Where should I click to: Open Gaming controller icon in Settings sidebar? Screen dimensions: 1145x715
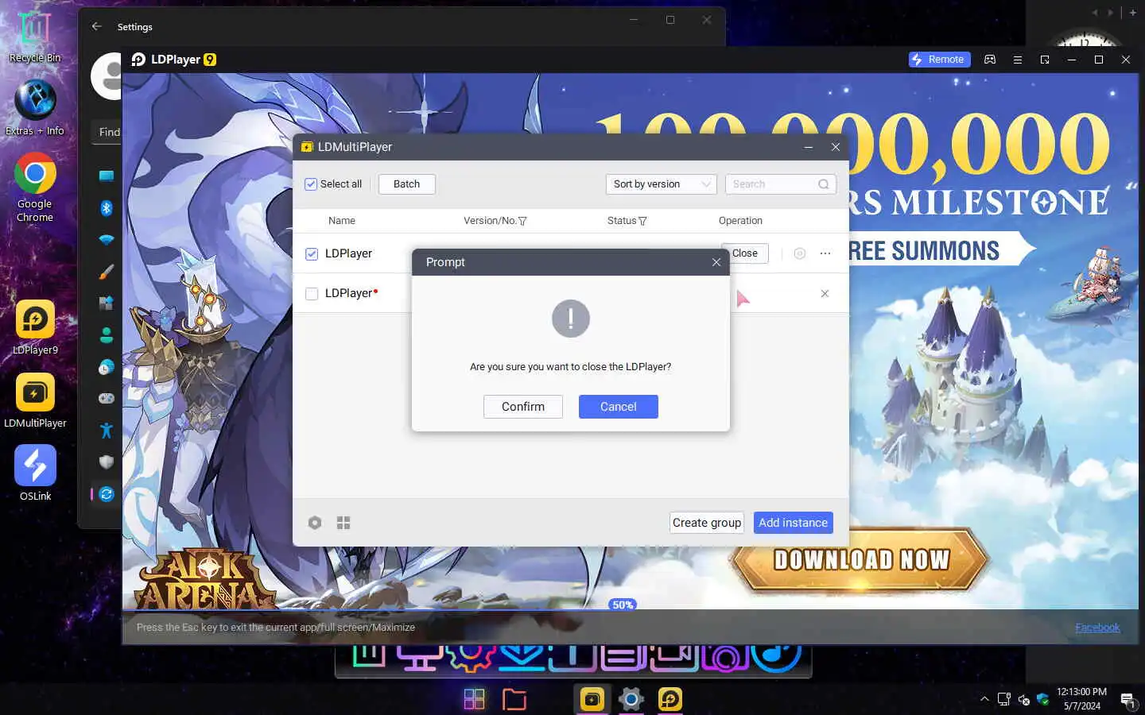107,399
